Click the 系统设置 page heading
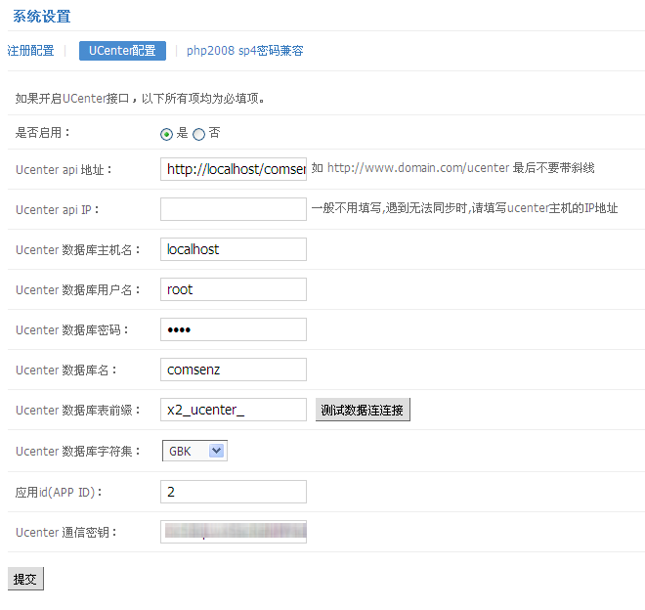Screen dimensions: 645x610 [41, 17]
